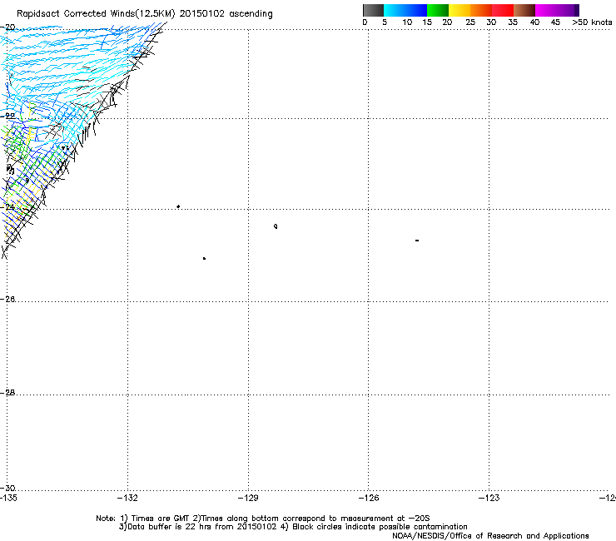
Task: Pick the blue 10-15 knots color segment
Action: pyautogui.click(x=416, y=10)
